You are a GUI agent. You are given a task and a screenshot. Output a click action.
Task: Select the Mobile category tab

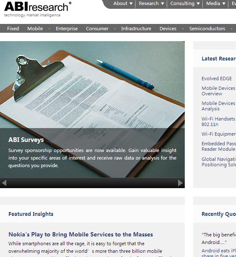point(35,29)
